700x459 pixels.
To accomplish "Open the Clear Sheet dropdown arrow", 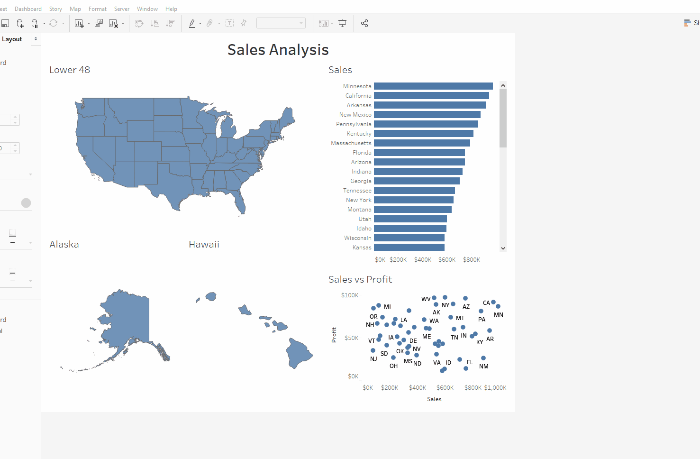I will tap(123, 23).
